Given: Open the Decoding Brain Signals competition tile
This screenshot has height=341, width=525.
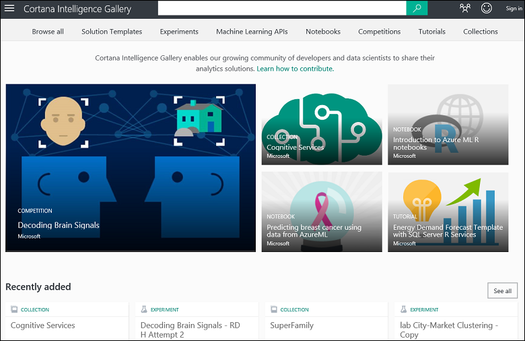Looking at the screenshot, I should click(131, 168).
